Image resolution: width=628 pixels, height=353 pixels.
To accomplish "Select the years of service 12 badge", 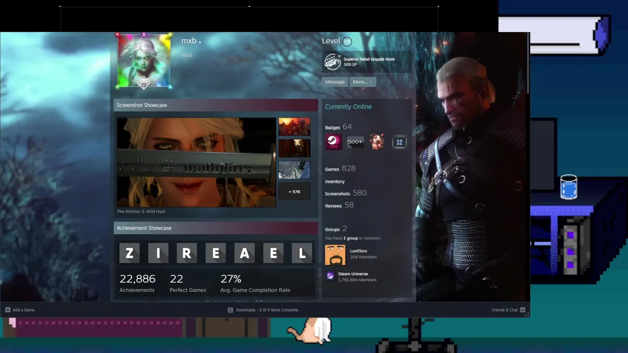I will (x=399, y=142).
